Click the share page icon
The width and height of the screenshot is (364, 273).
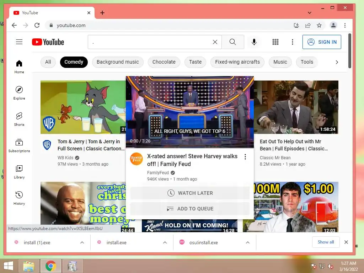[x=308, y=25]
